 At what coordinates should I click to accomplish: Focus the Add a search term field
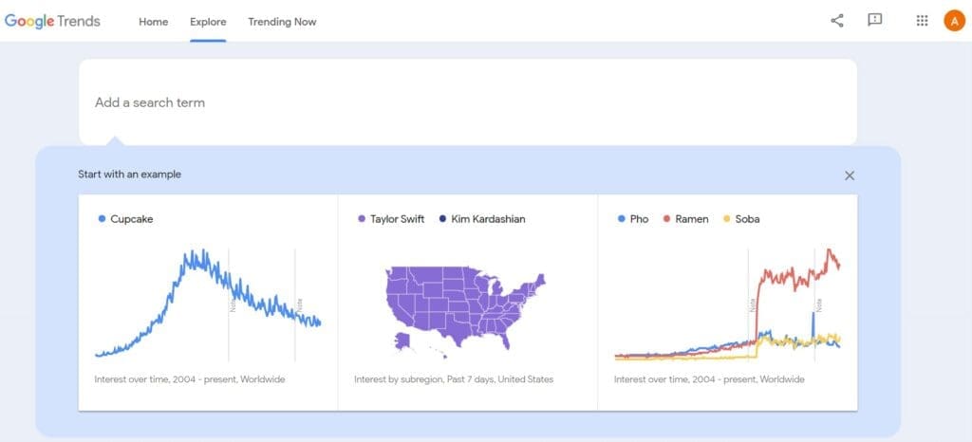[468, 102]
